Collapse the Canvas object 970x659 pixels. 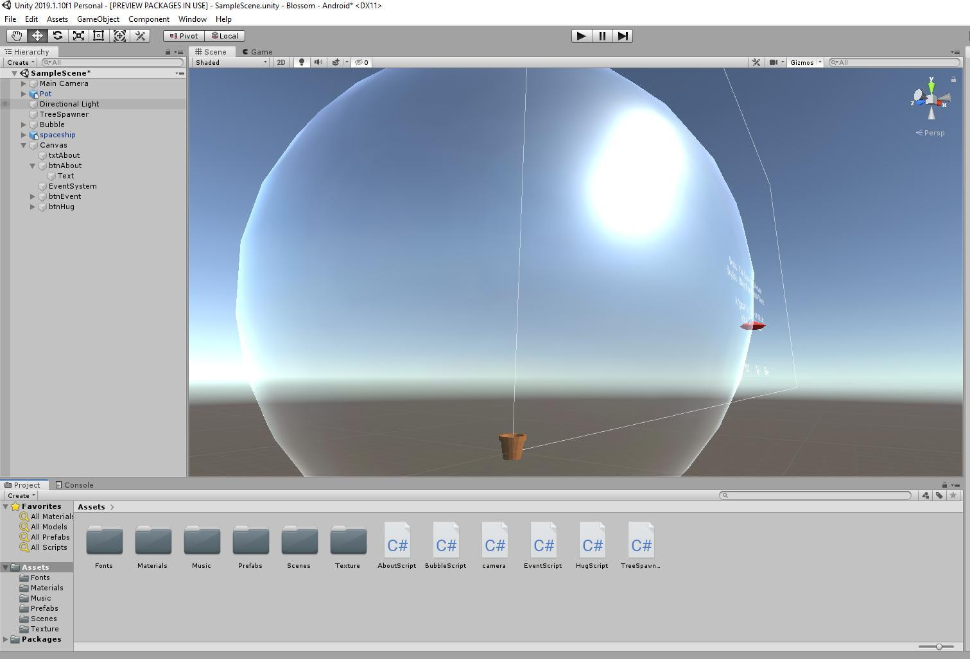(x=24, y=145)
